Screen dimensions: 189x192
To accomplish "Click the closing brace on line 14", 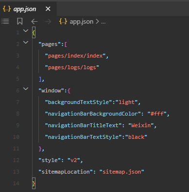I will coord(34,183).
